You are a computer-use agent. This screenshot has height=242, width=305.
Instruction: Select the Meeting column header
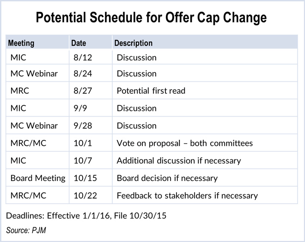pyautogui.click(x=21, y=43)
